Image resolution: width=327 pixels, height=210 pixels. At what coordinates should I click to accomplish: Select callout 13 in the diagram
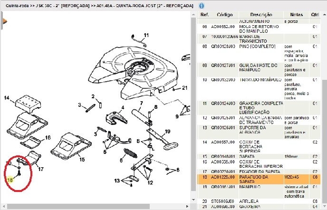[x=117, y=181]
